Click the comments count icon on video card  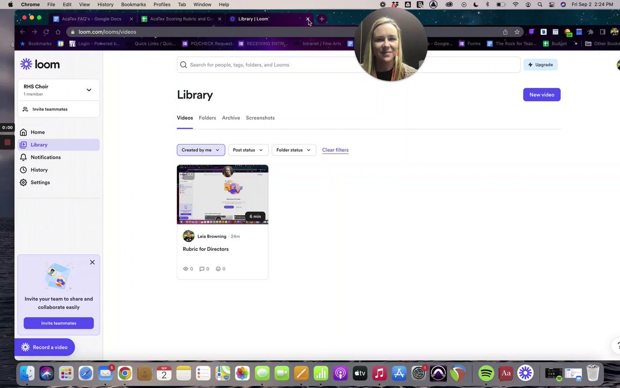pos(204,269)
